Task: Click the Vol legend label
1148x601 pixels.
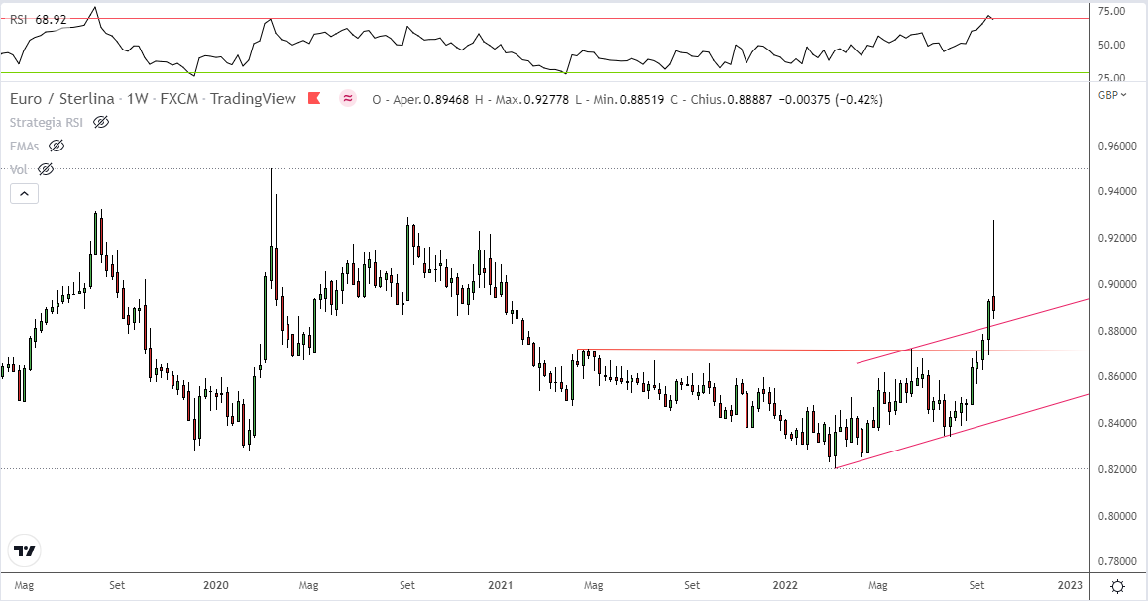Action: [x=18, y=169]
